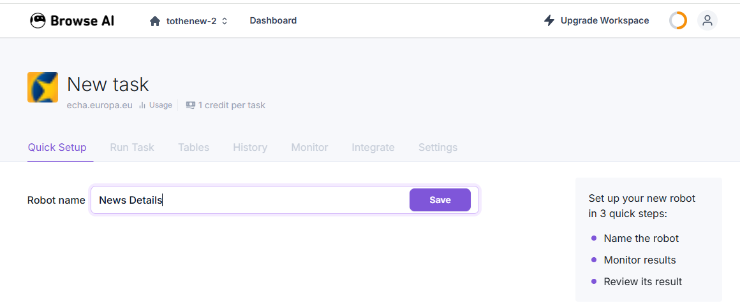Open the Integrate tab
This screenshot has width=740, height=303.
(373, 147)
